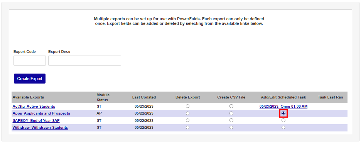Select Create CSV File radio for Apps row
Viewport: 361px width, 146px height.
click(231, 113)
